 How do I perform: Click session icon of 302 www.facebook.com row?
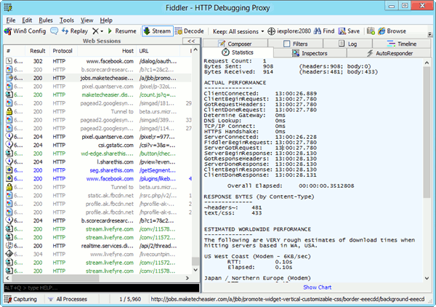click(9, 61)
